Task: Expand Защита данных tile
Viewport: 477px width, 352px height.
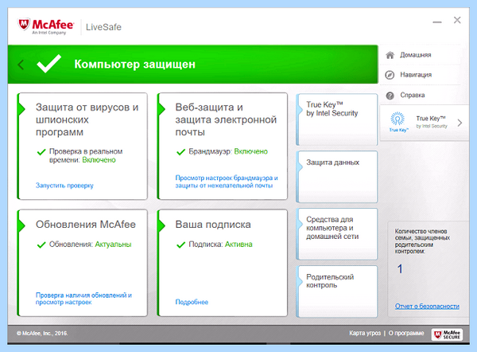Action: [x=337, y=177]
